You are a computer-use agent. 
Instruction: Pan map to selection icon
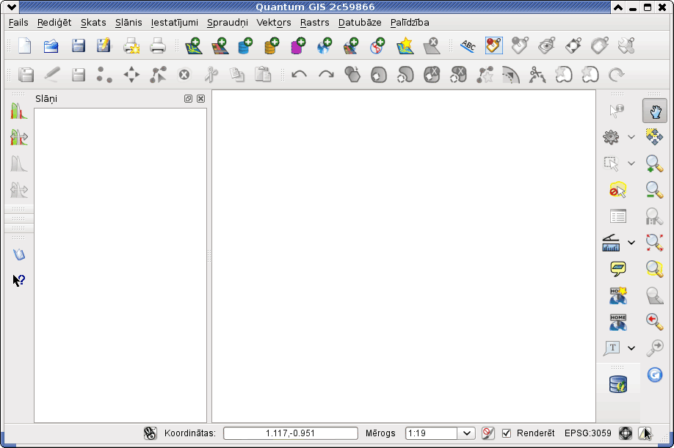pyautogui.click(x=653, y=137)
